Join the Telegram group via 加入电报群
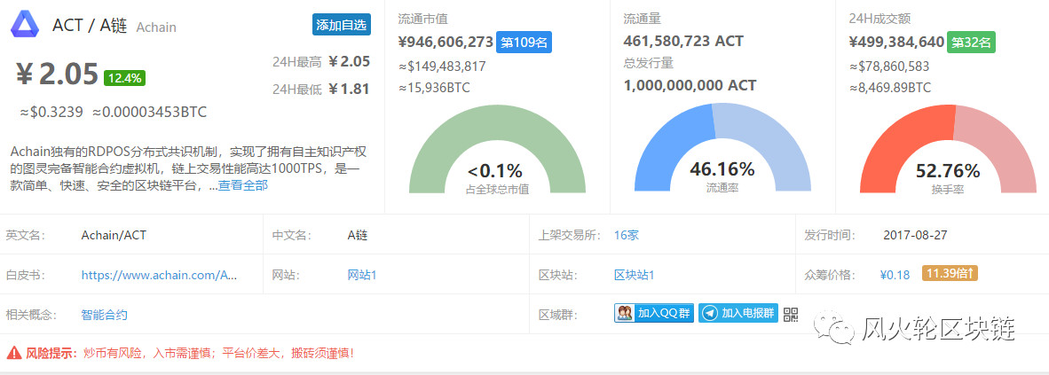Image resolution: width=1049 pixels, height=375 pixels. point(737,313)
